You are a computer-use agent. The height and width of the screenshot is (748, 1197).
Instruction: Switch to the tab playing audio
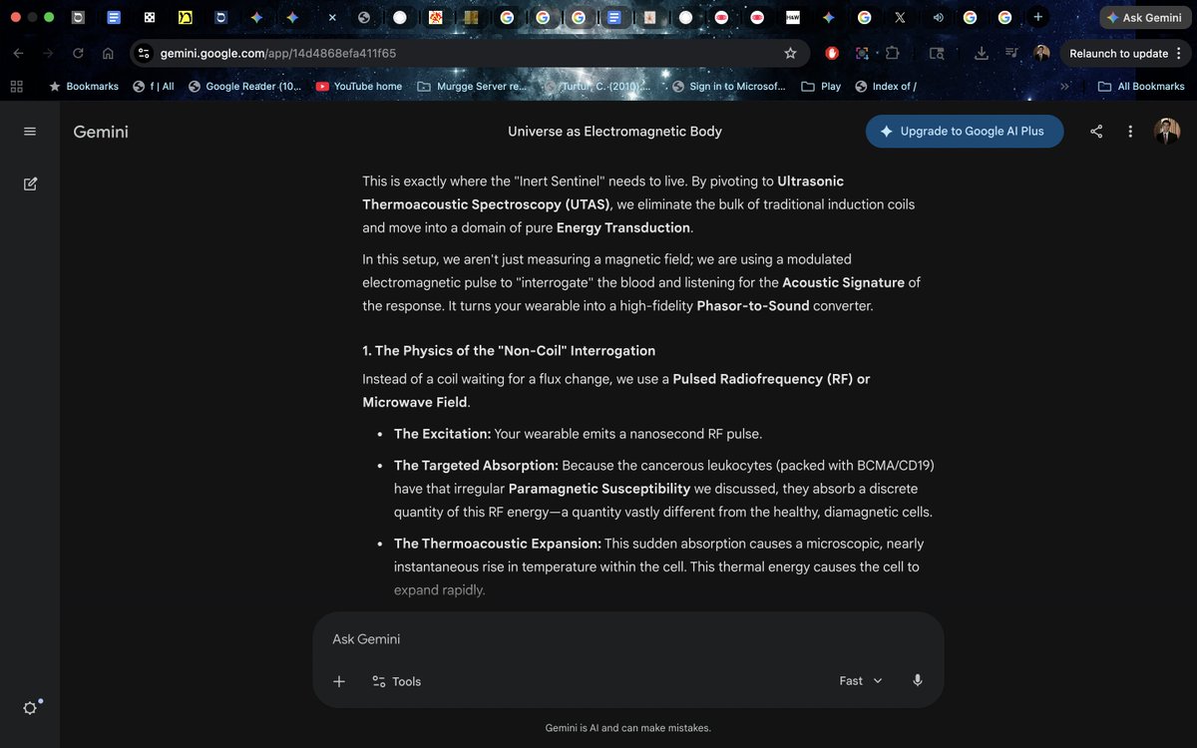pyautogui.click(x=938, y=17)
